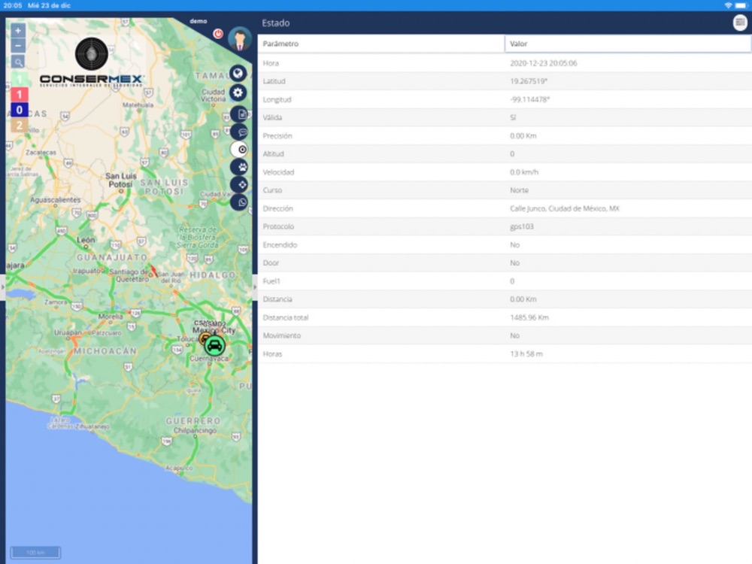Toggle the eye state view button
The width and height of the screenshot is (752, 564).
click(x=241, y=150)
